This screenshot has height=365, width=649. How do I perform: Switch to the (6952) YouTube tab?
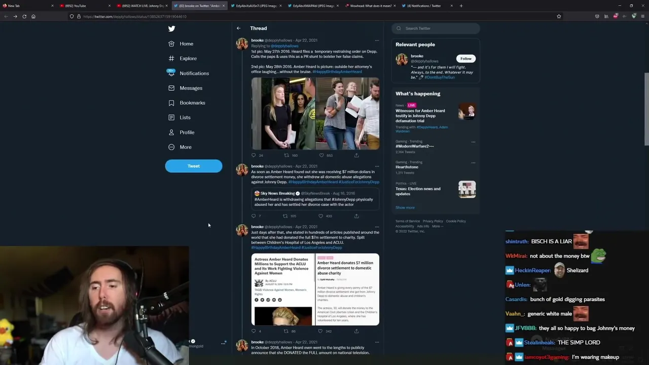pos(84,6)
